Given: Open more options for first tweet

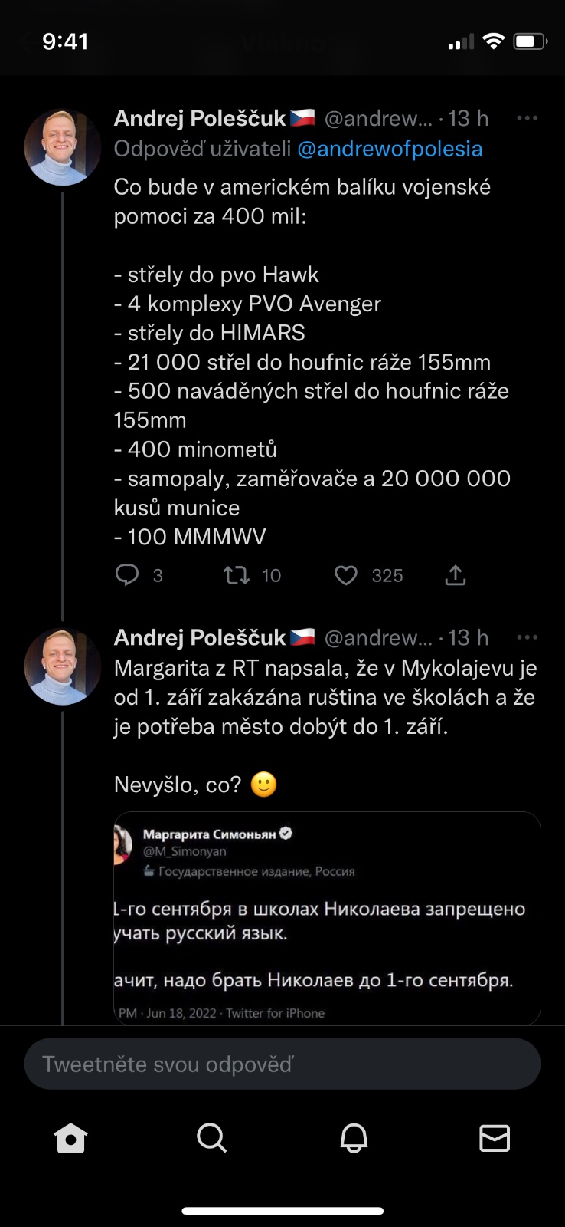Looking at the screenshot, I should point(527,118).
